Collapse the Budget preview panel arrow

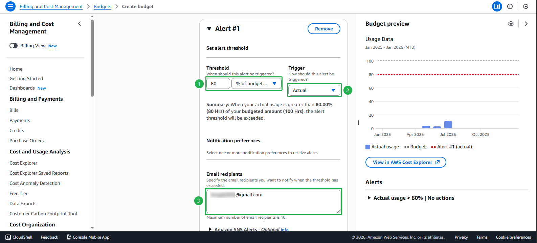coord(526,24)
